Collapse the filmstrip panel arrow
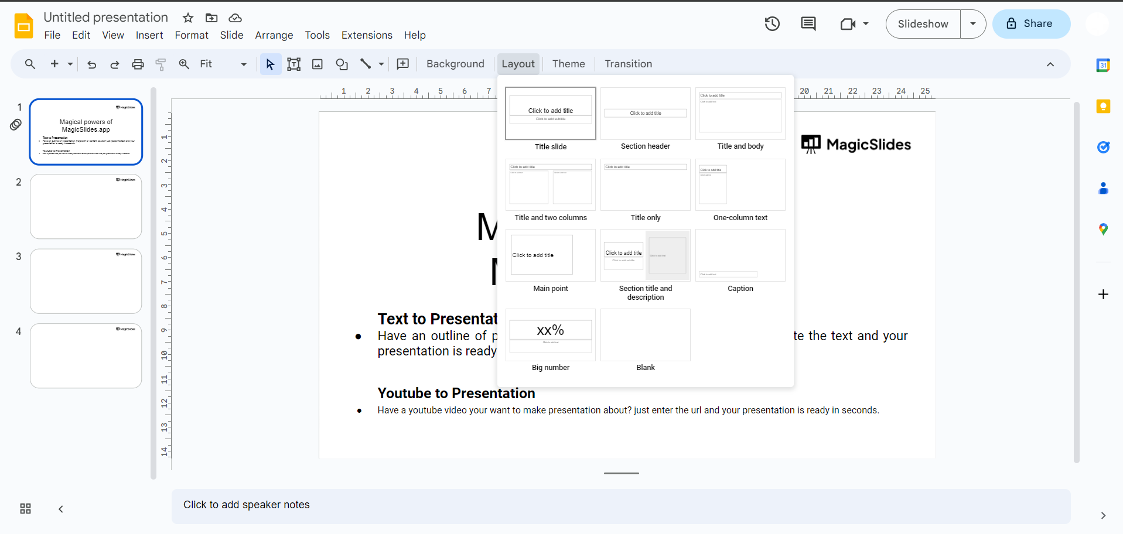The height and width of the screenshot is (534, 1123). 61,509
